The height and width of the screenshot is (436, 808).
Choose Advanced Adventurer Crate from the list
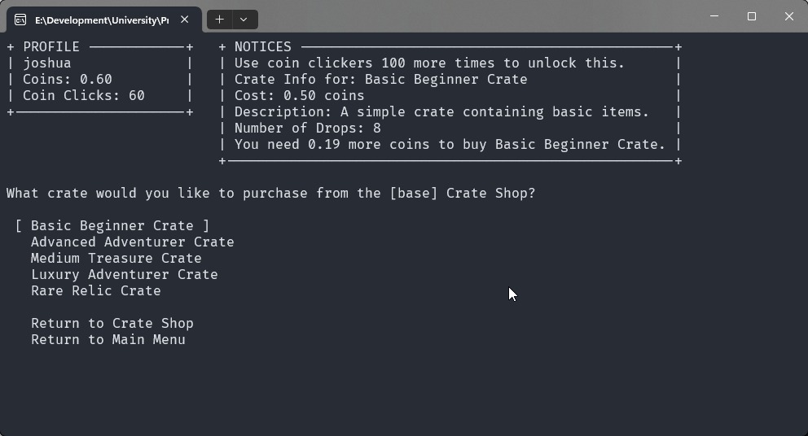click(x=132, y=242)
